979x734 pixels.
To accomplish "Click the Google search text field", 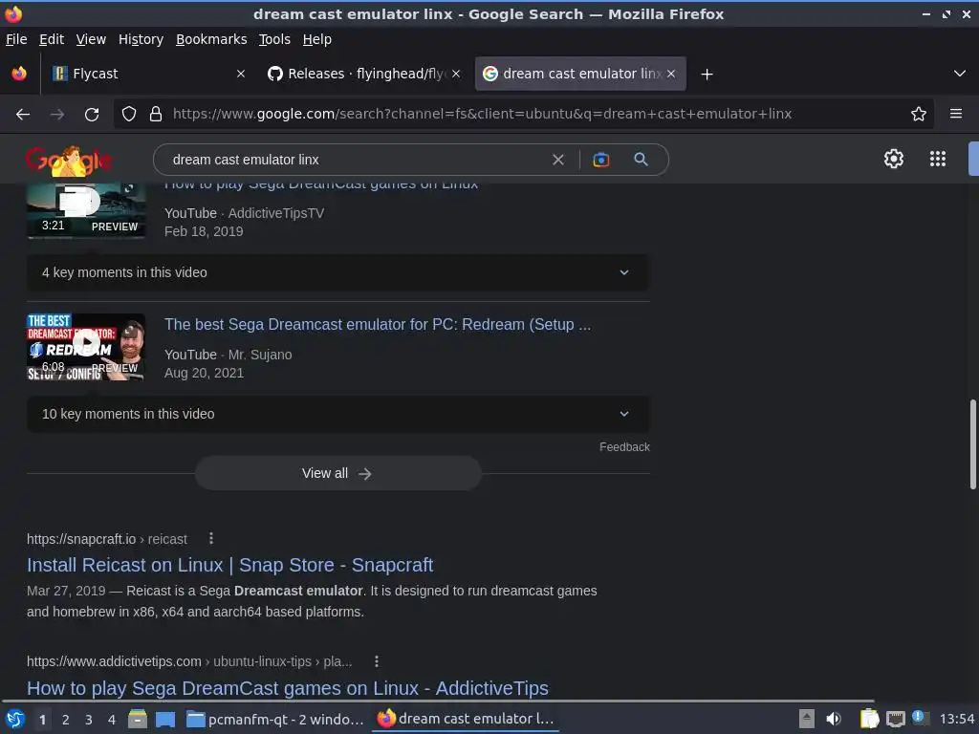I will [356, 160].
